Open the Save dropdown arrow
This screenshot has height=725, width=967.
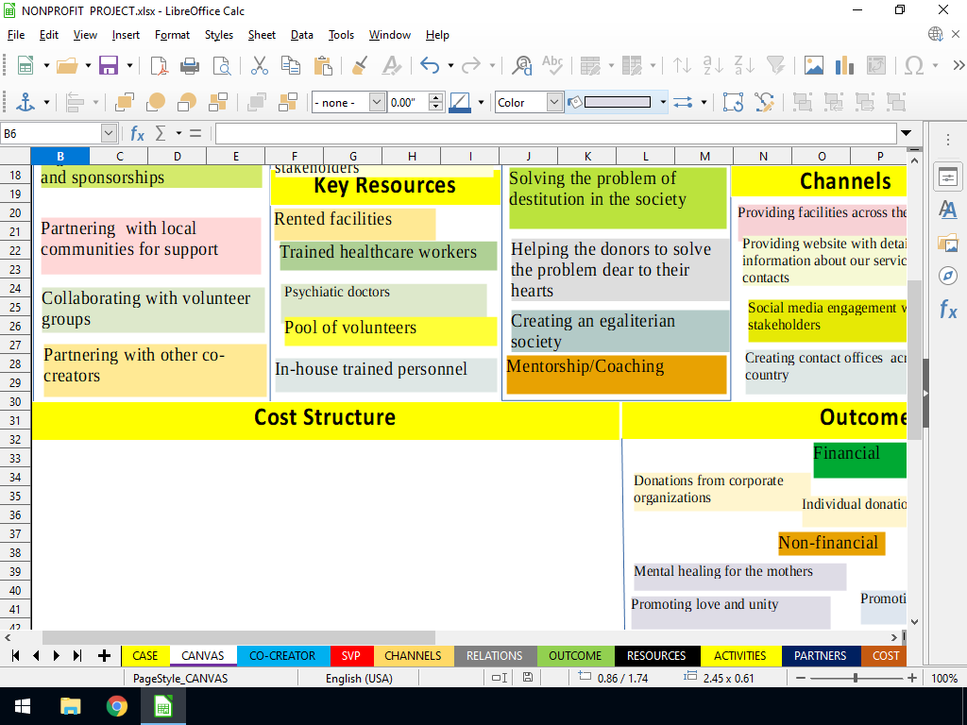[129, 65]
